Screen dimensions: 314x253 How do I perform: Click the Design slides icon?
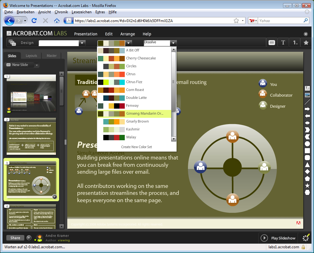point(12,43)
